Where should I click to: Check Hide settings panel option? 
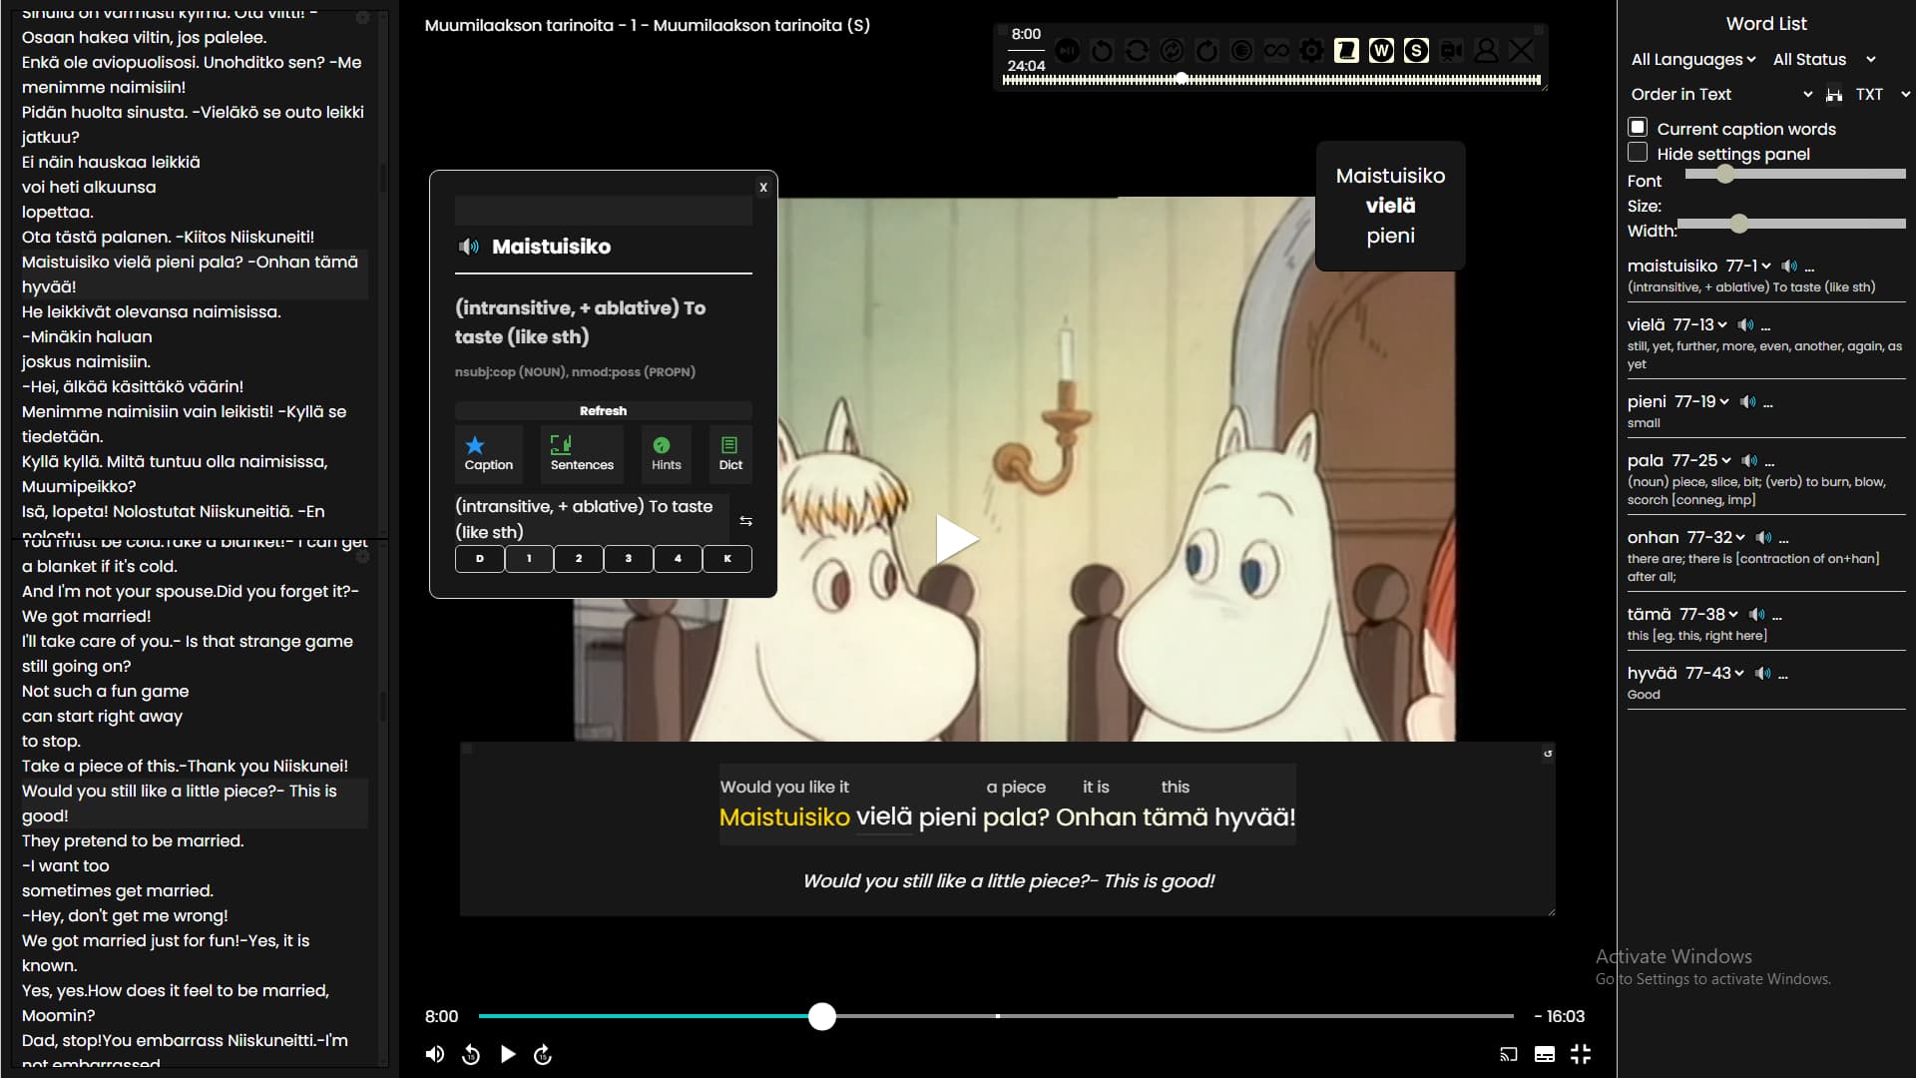(1638, 152)
